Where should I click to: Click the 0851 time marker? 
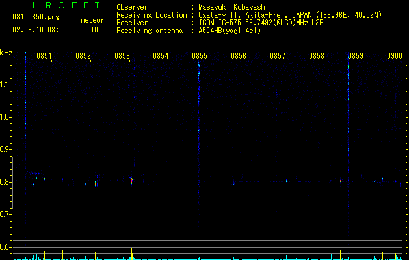pos(44,56)
